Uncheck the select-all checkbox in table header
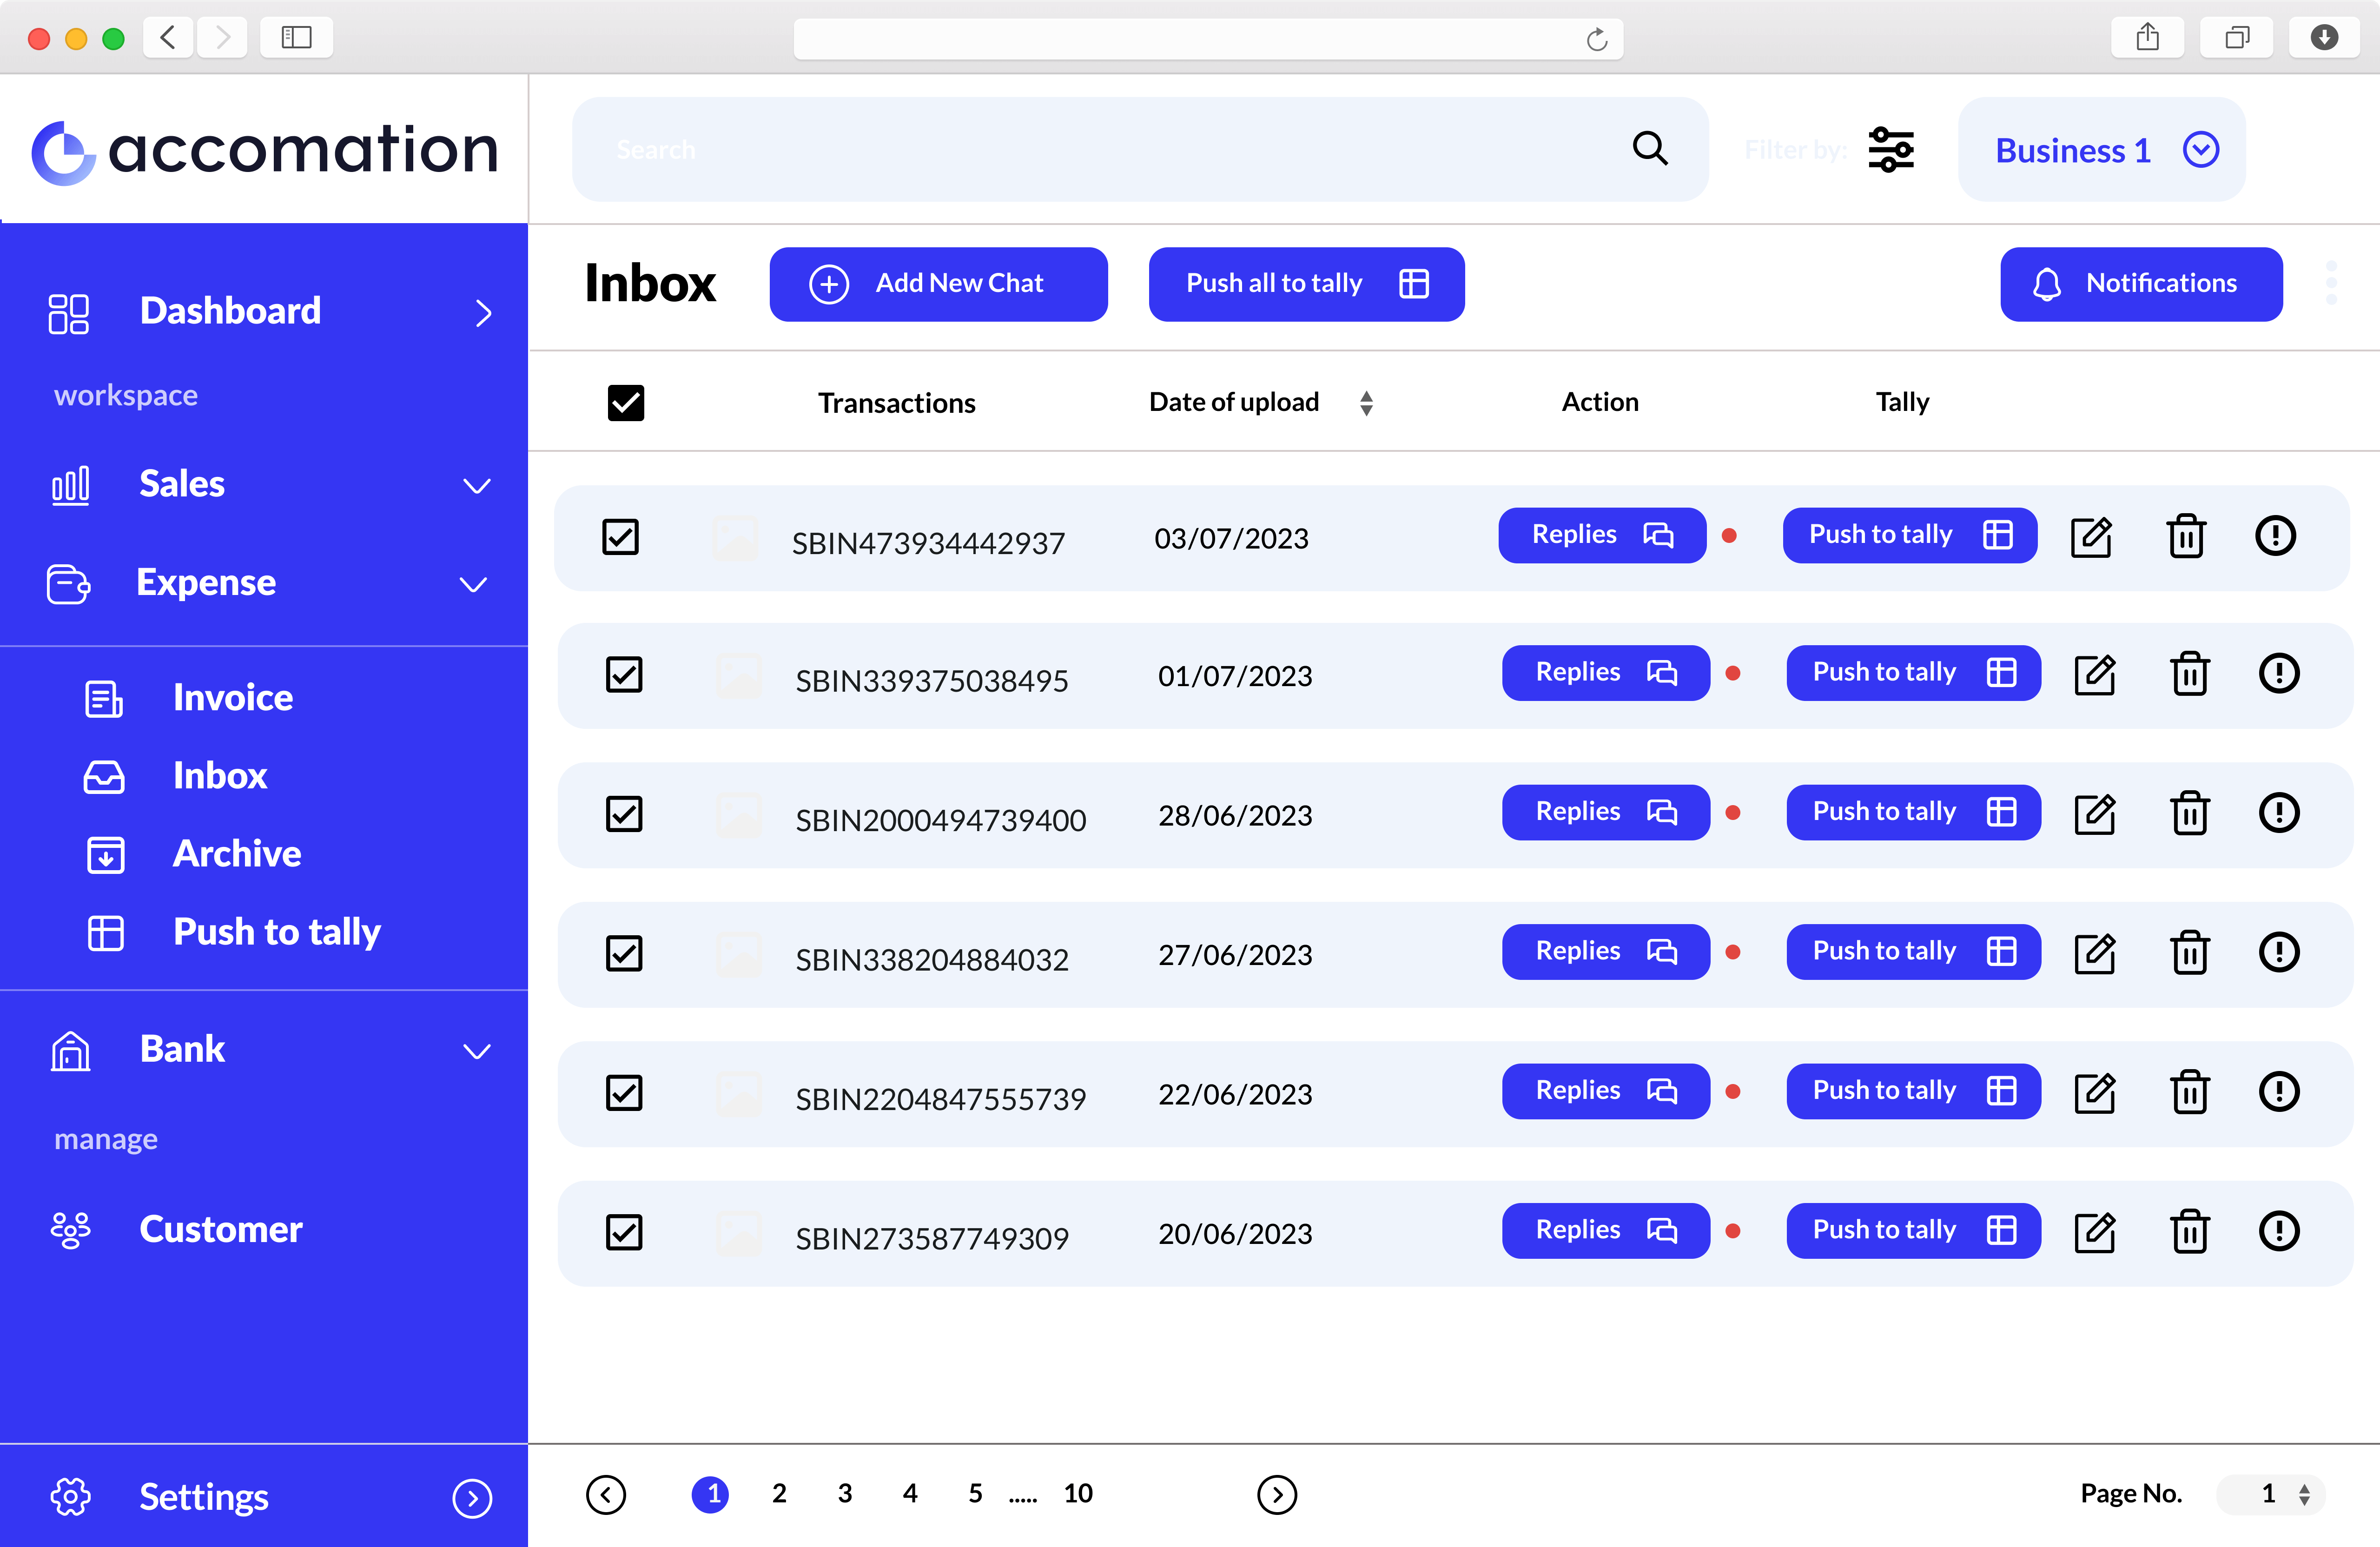The width and height of the screenshot is (2380, 1547). pyautogui.click(x=625, y=402)
